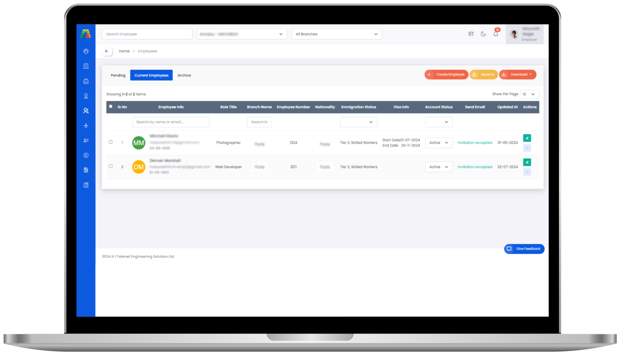Click the search by name or email input field
Screen dimensions: 620x355
(171, 121)
